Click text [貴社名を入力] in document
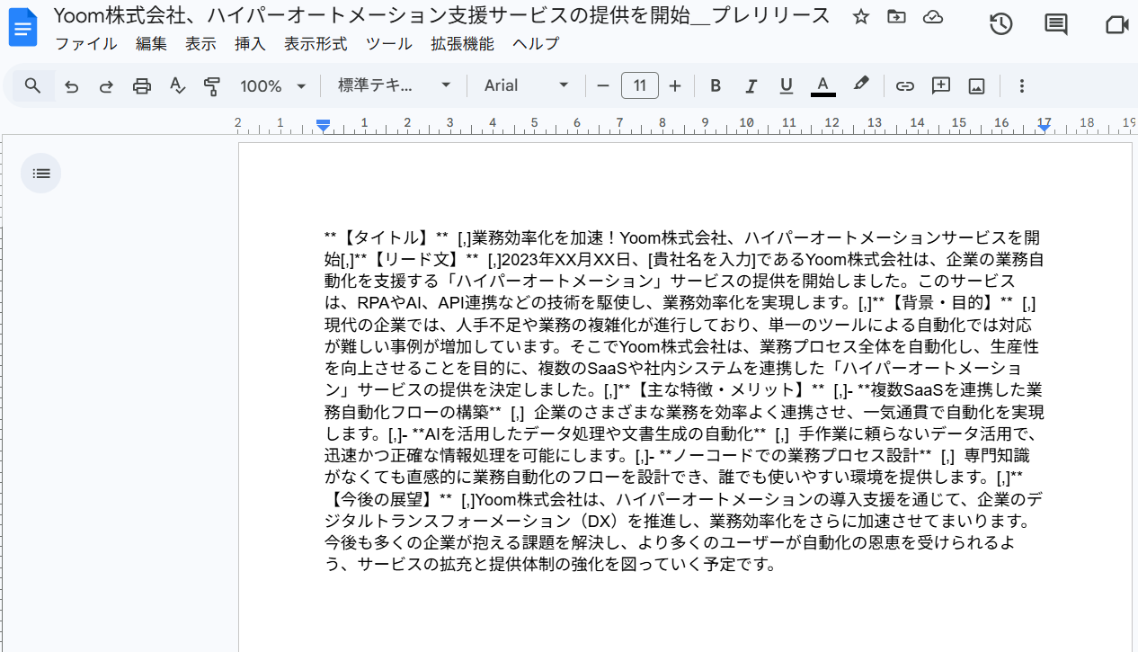Image resolution: width=1138 pixels, height=652 pixels. click(x=703, y=260)
